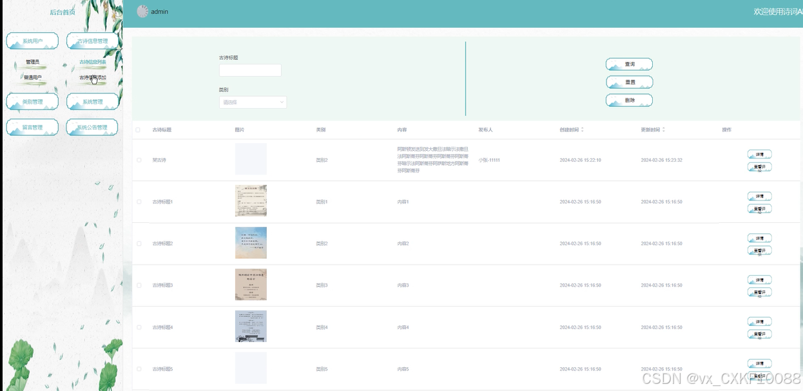Click the 重置 reset button
Image resolution: width=803 pixels, height=391 pixels.
(x=629, y=82)
